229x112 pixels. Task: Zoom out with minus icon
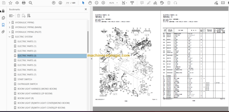[97, 3]
